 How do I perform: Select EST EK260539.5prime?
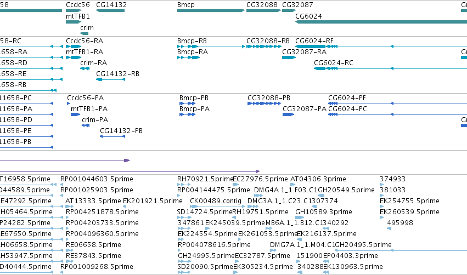tap(409, 212)
